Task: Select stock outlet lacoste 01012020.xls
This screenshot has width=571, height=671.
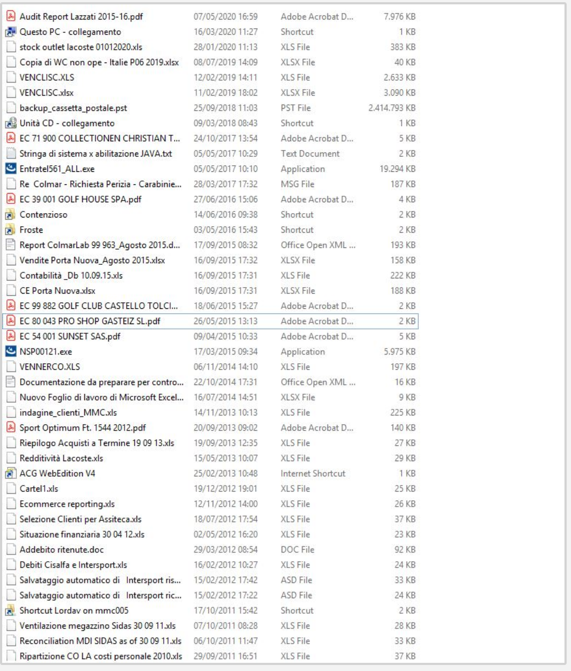Action: tap(80, 47)
